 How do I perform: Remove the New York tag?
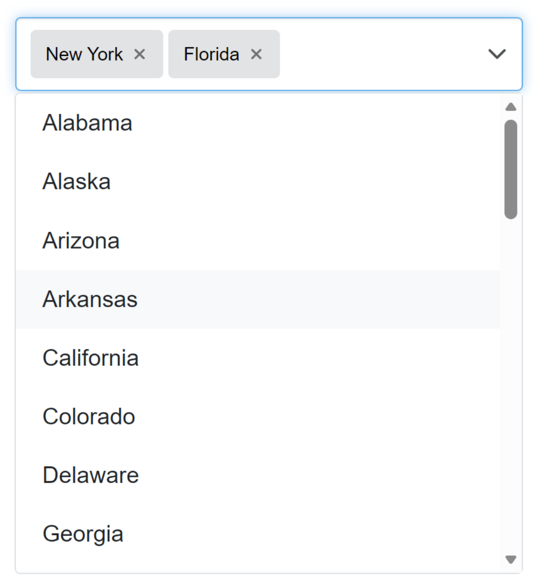click(x=140, y=54)
